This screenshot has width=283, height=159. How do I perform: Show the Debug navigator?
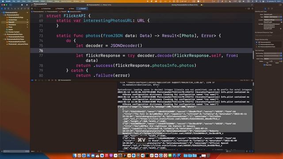click(x=22, y=8)
